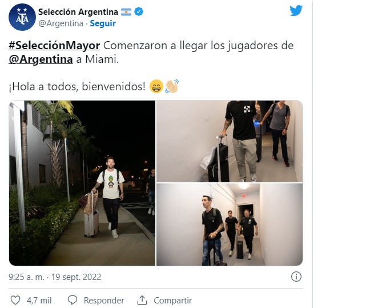Open the @Argentina mention in tweet text
Viewport: 370px width, 308px height.
coord(41,59)
